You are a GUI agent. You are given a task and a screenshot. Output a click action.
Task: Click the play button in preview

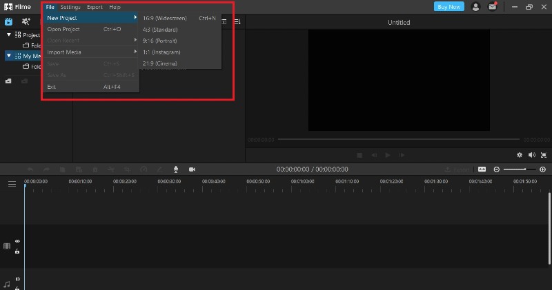[388, 155]
